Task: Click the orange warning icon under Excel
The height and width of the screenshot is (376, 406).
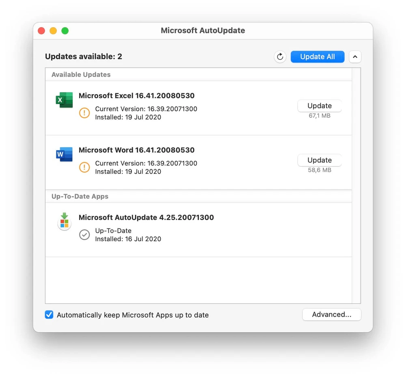Action: (84, 113)
